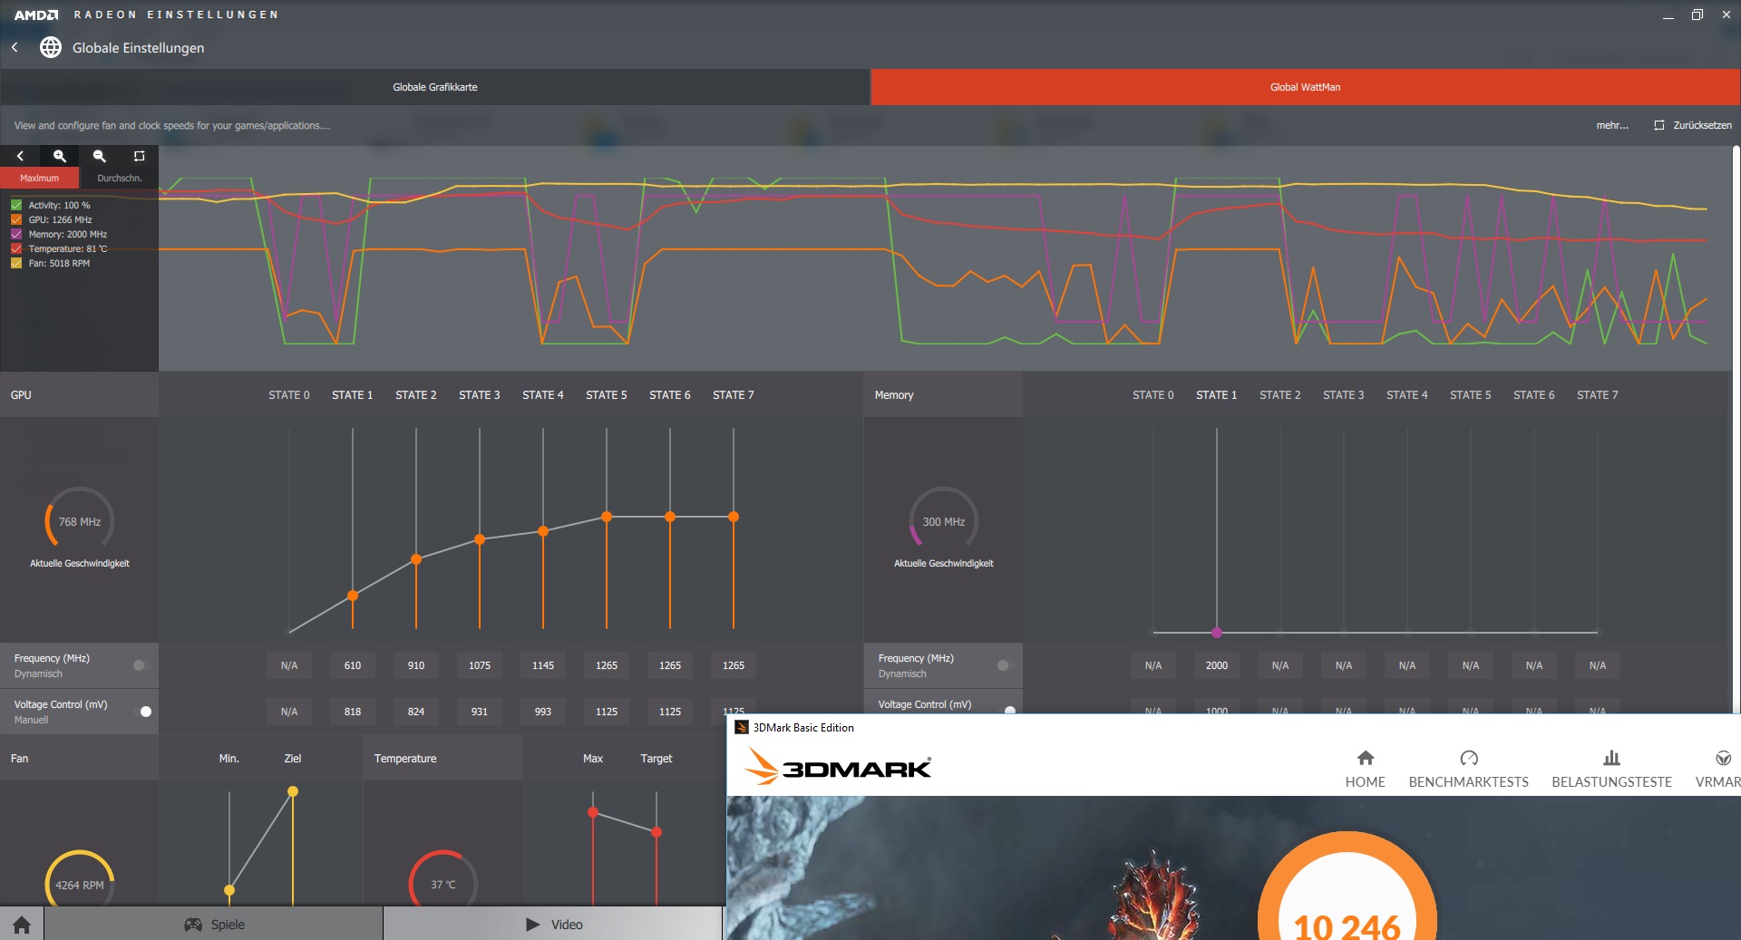The height and width of the screenshot is (940, 1741).
Task: Click the Zurücksetzen reset icon
Action: click(x=1658, y=125)
